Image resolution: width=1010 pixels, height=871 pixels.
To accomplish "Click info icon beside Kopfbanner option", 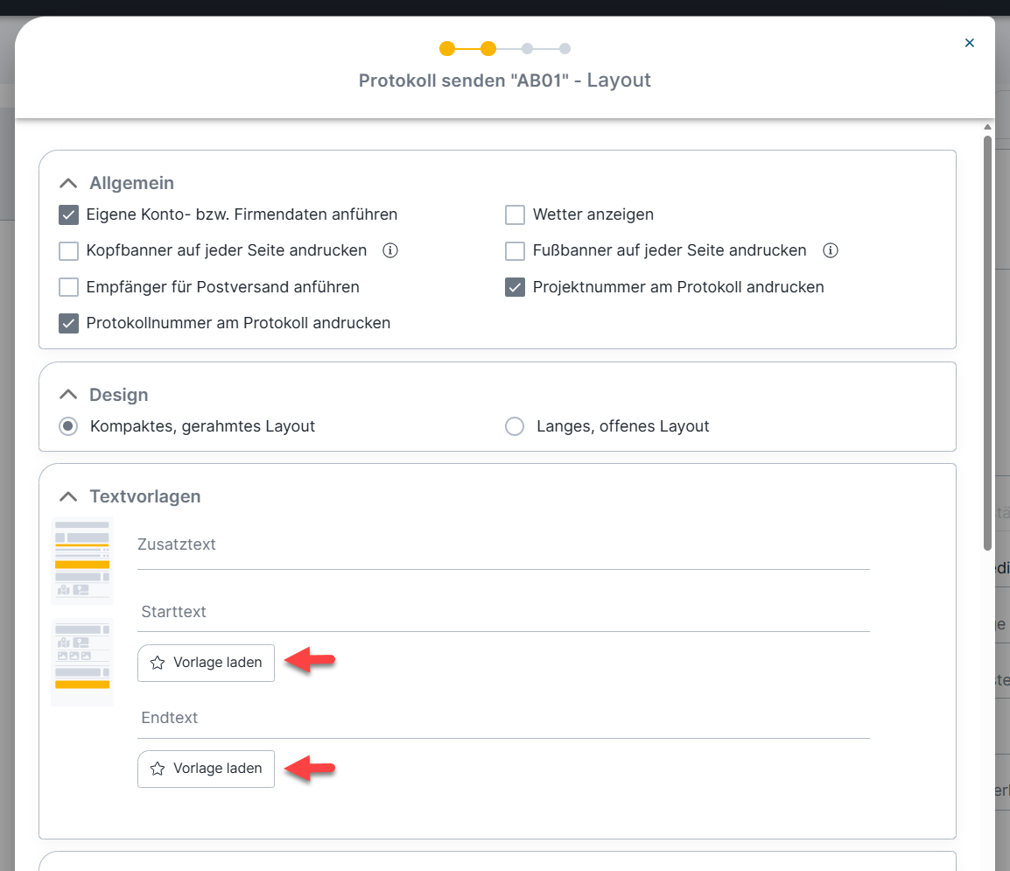I will [391, 251].
